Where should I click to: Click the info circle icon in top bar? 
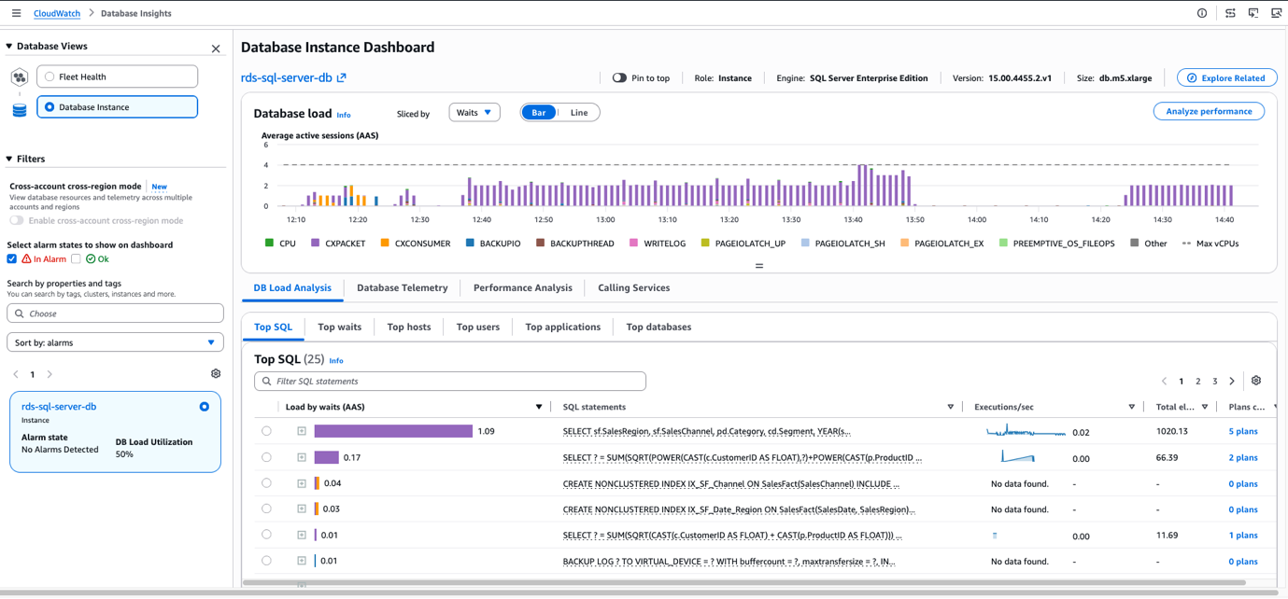click(x=1202, y=13)
